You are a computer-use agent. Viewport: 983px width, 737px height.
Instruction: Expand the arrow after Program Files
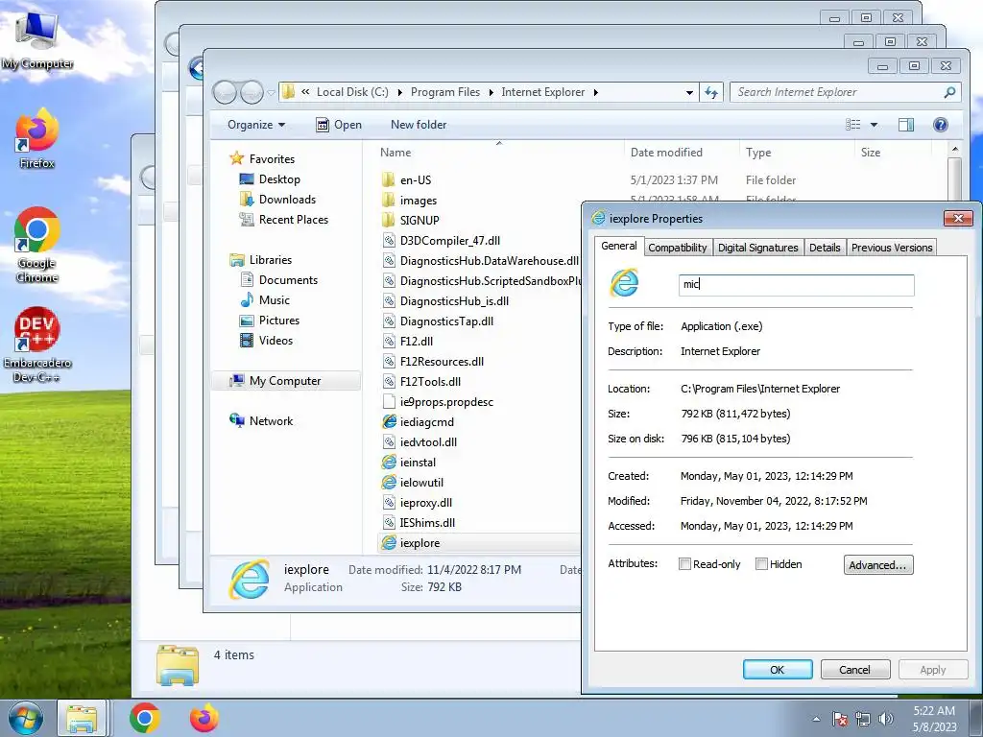click(x=491, y=93)
